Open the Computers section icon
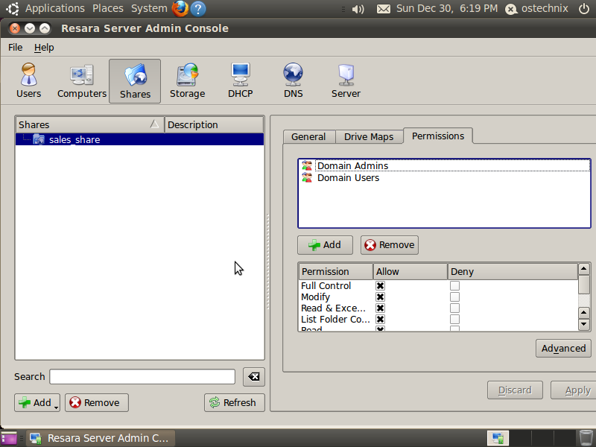 (82, 80)
